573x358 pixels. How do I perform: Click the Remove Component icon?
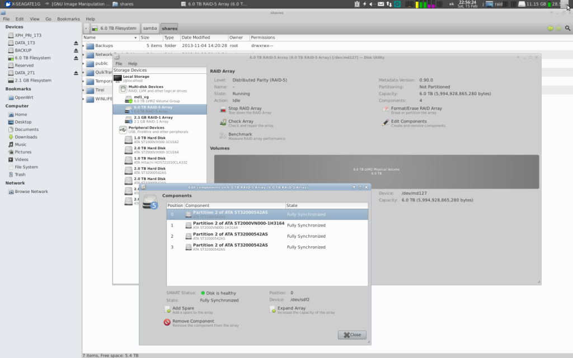point(167,322)
